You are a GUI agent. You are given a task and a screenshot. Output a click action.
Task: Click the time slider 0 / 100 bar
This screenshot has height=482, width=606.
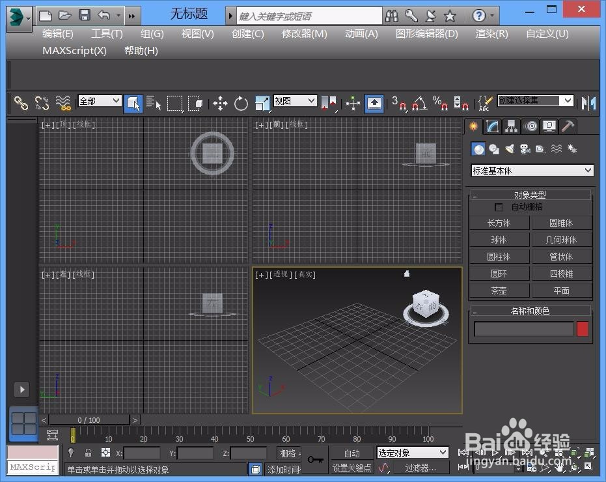pyautogui.click(x=89, y=420)
